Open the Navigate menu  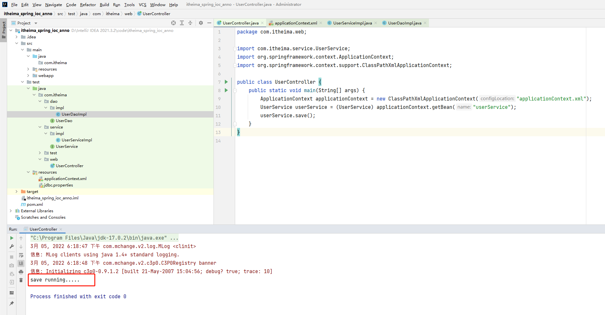point(54,5)
